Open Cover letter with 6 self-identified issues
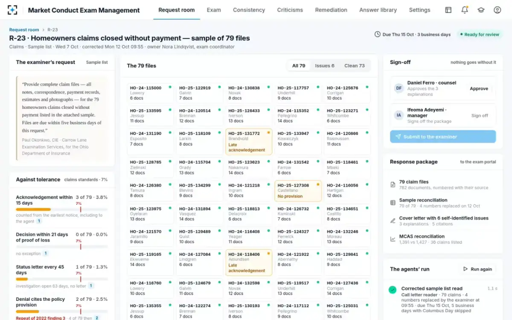 (x=443, y=221)
